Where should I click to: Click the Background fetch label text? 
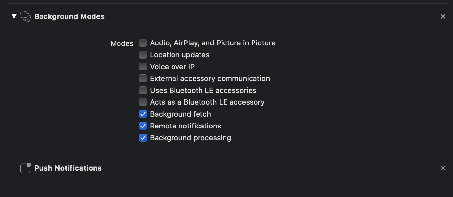(180, 114)
